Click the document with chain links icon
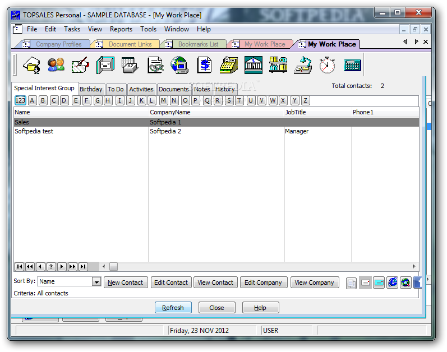This screenshot has width=447, height=352. pyautogui.click(x=155, y=65)
